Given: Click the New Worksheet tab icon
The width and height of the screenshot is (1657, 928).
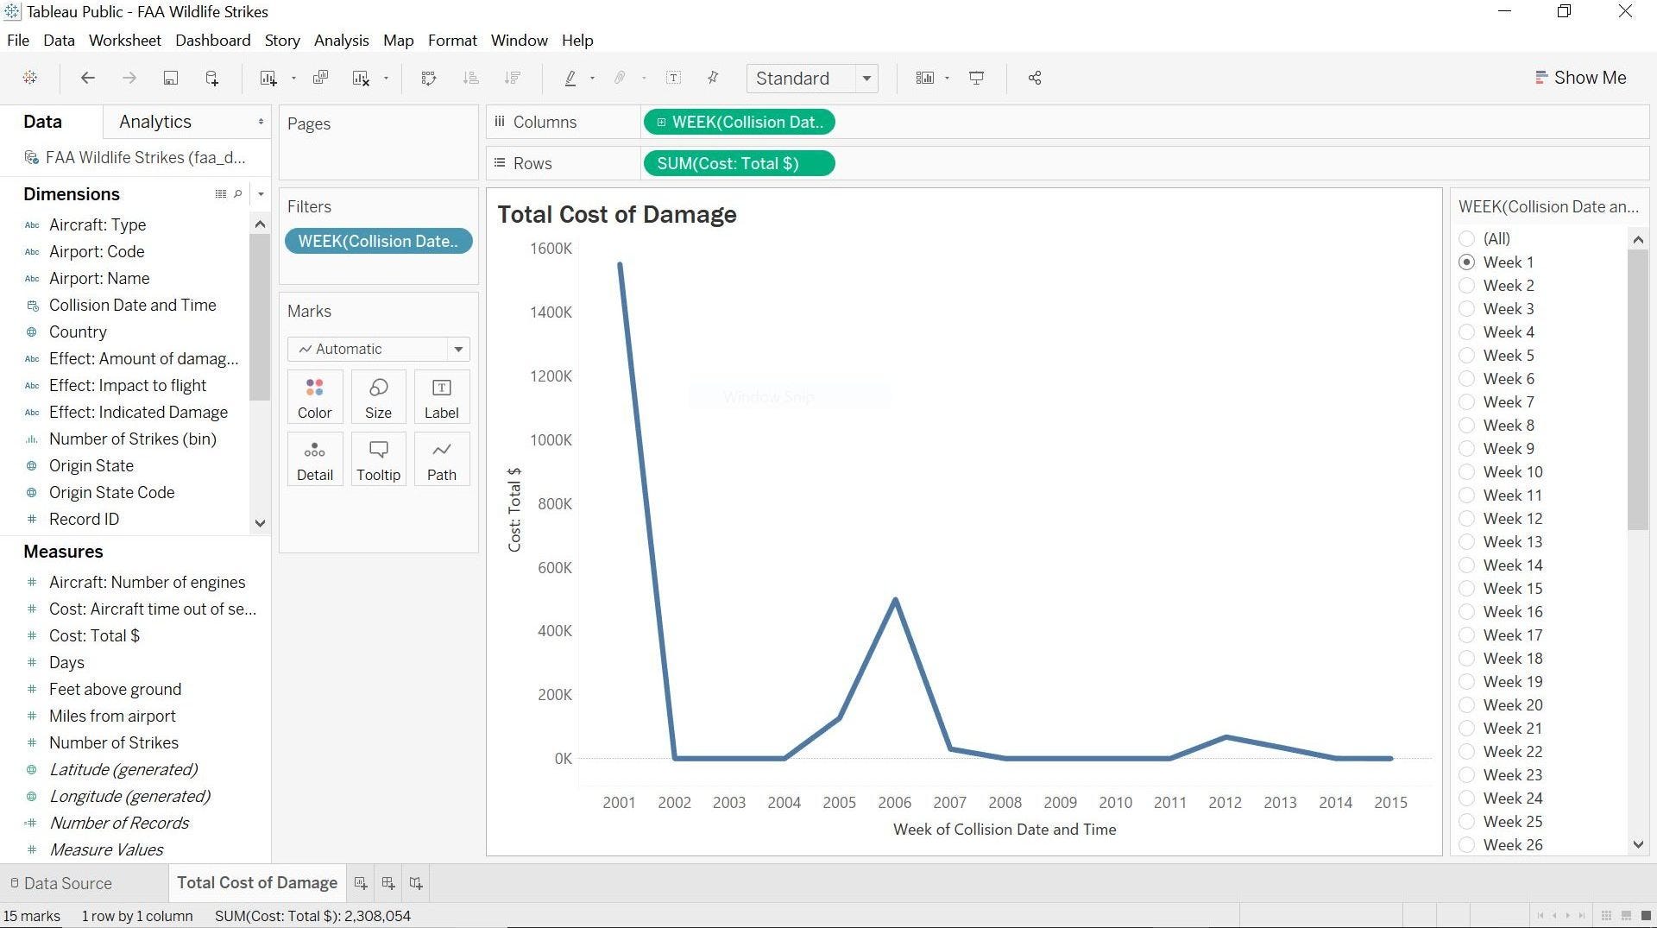Looking at the screenshot, I should click(x=361, y=882).
